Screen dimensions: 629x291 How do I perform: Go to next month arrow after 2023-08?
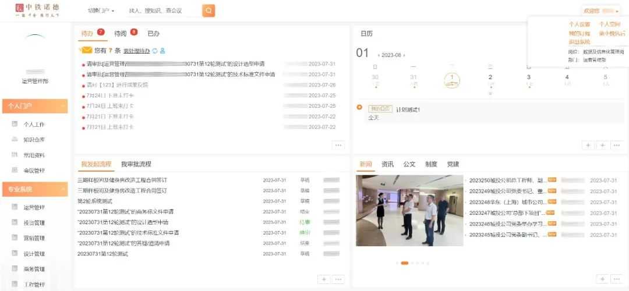point(405,55)
